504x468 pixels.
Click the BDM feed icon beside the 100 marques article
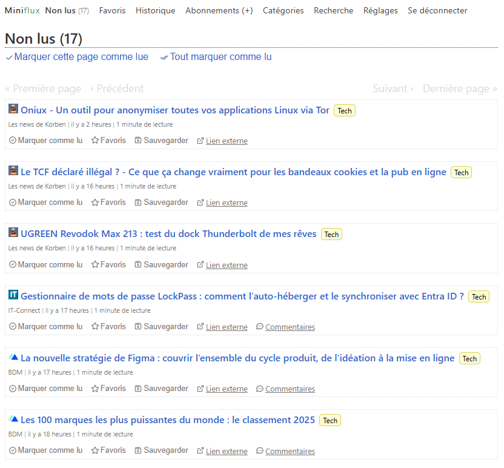[x=13, y=418]
